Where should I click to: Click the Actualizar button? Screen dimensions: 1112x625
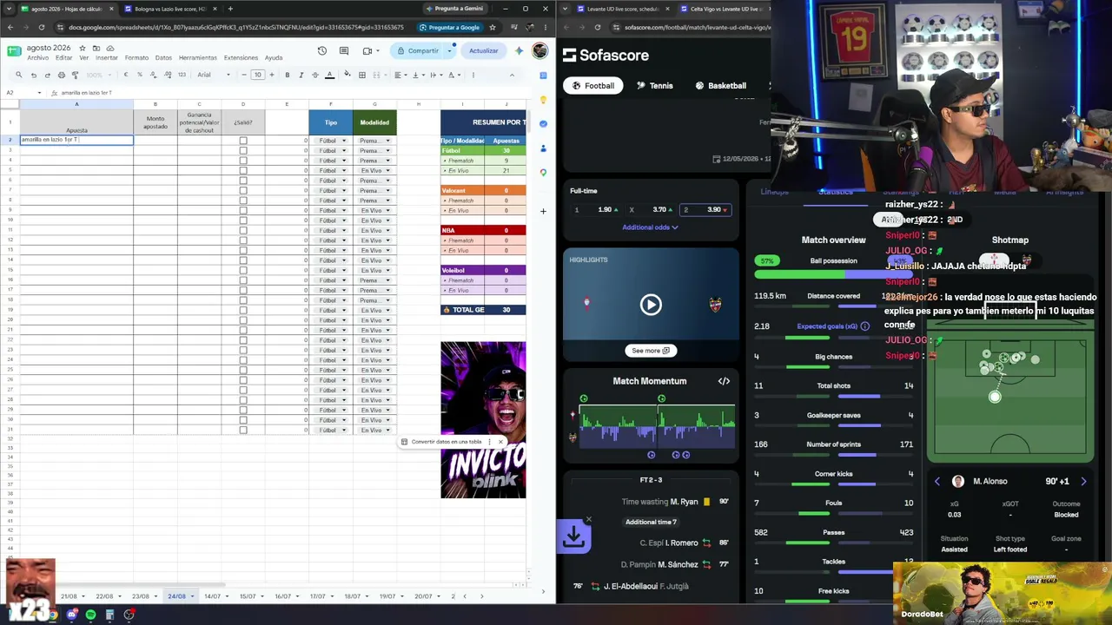pyautogui.click(x=483, y=51)
